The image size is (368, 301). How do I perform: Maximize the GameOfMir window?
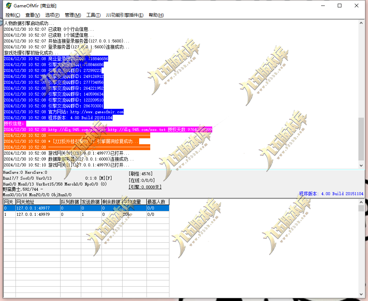(x=339, y=6)
